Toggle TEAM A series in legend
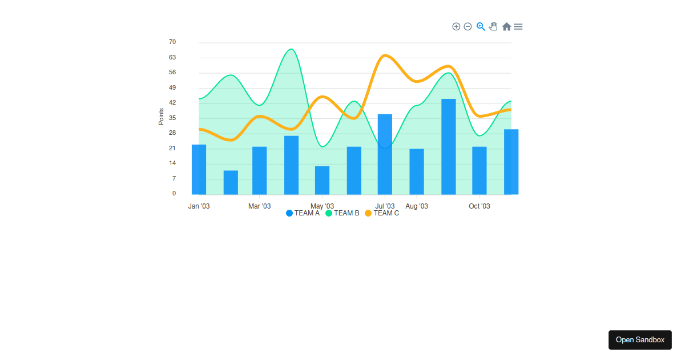The image size is (685, 360). click(x=307, y=213)
